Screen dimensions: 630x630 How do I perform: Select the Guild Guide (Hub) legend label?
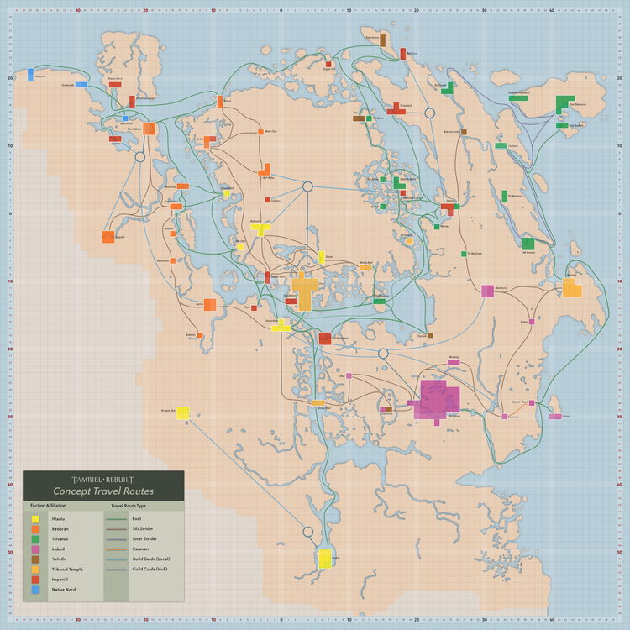(x=150, y=569)
